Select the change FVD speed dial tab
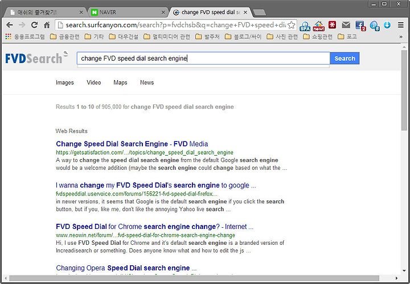This screenshot has height=284, width=410. 211,12
